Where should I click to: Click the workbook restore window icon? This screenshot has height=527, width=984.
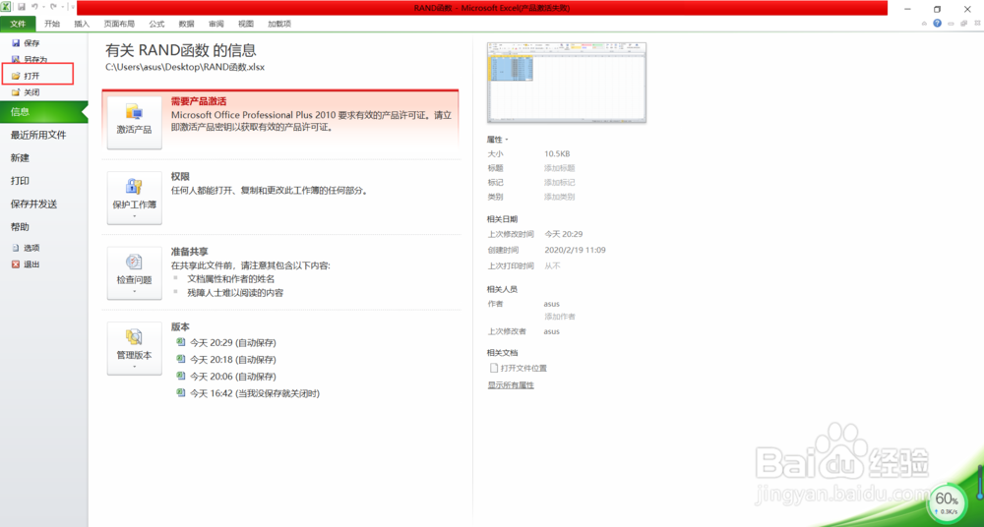[963, 24]
